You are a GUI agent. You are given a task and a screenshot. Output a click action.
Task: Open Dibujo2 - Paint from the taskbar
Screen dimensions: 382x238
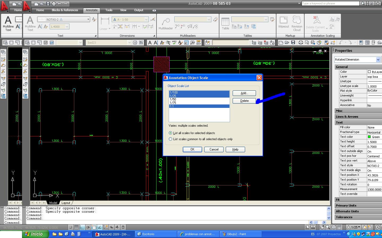(x=241, y=234)
